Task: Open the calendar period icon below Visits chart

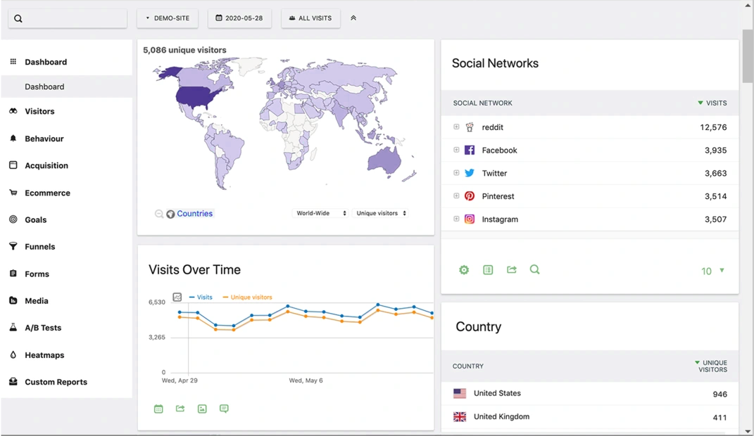Action: click(158, 409)
